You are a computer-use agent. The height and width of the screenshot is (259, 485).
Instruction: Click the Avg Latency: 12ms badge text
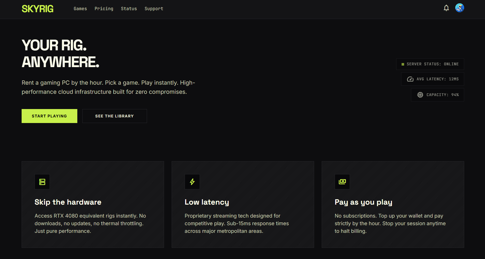point(438,79)
